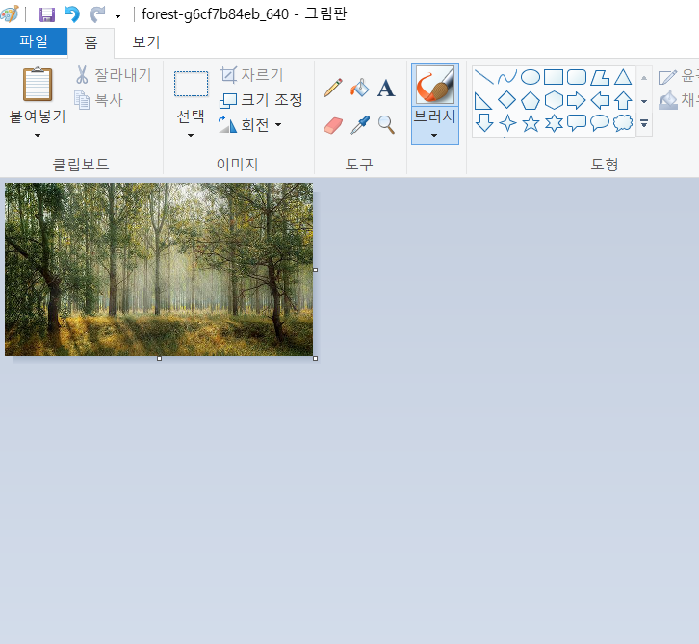
Task: Open the shape outline (윤곽선) option
Action: pos(679,76)
